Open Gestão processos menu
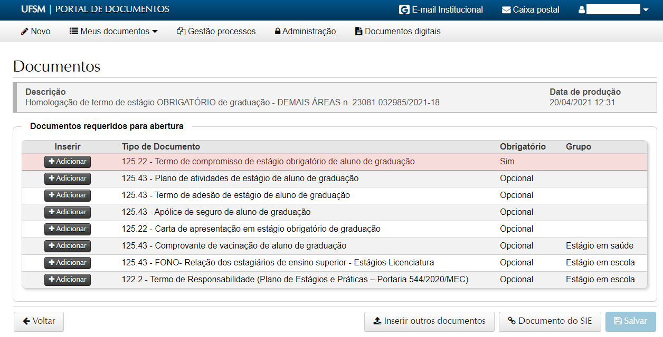 pyautogui.click(x=216, y=31)
